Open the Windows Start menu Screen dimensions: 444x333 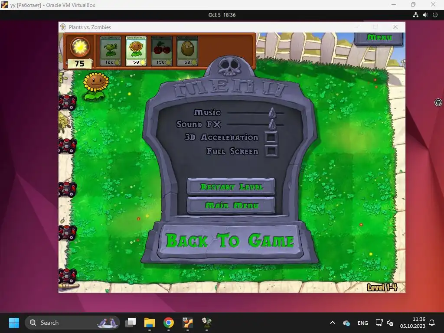point(14,323)
